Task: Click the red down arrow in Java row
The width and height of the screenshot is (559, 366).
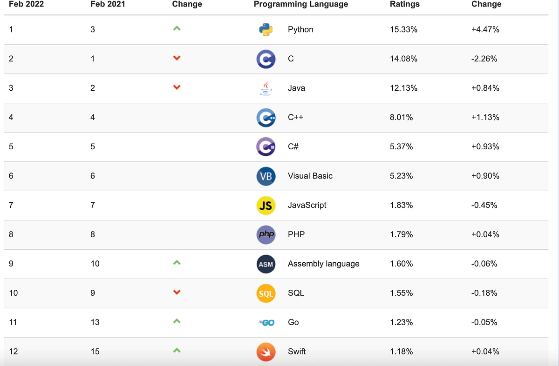Action: (177, 87)
